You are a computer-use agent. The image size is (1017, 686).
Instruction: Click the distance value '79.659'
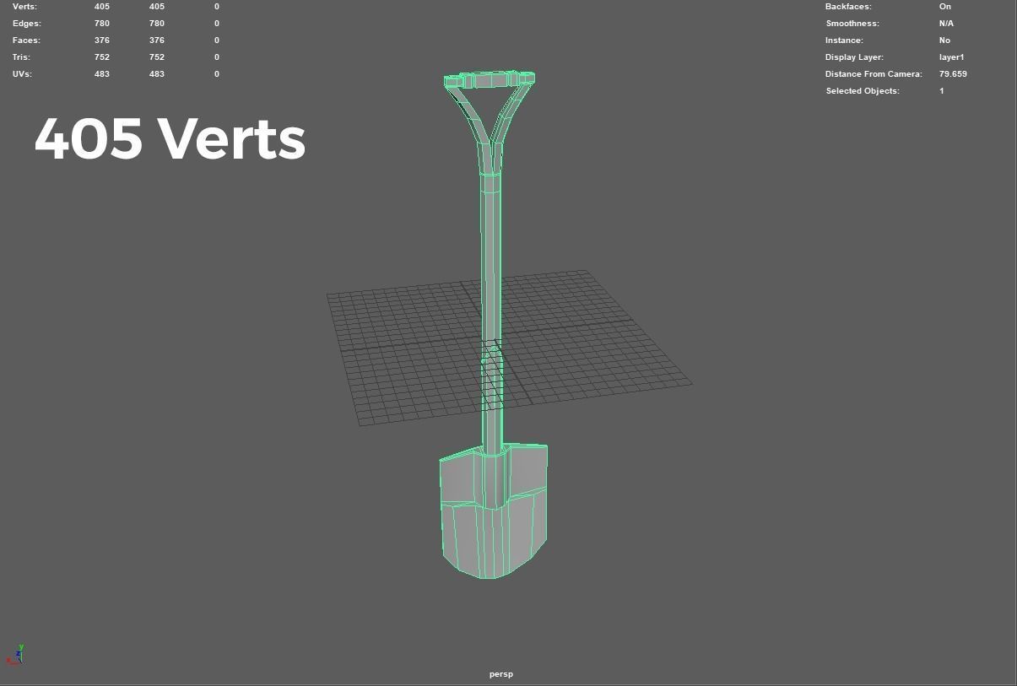pos(953,74)
